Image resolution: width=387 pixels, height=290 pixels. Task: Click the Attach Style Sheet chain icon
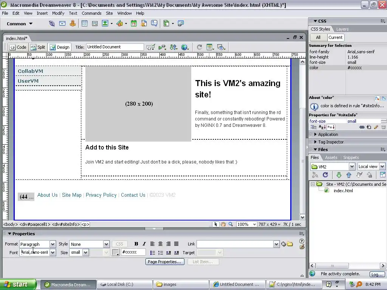362,127
